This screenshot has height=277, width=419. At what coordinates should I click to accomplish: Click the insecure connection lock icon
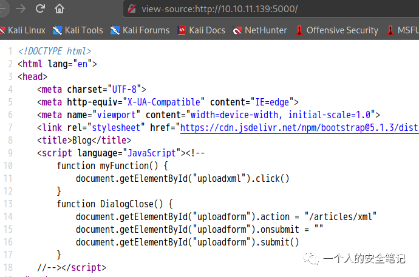(x=132, y=9)
